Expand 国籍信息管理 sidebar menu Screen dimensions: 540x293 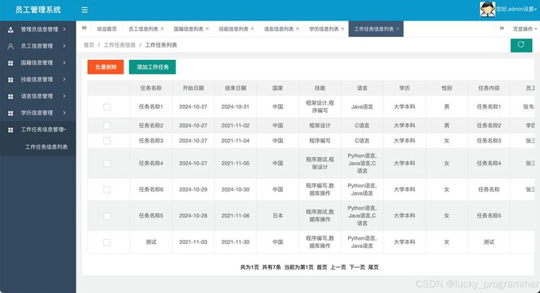coord(38,63)
